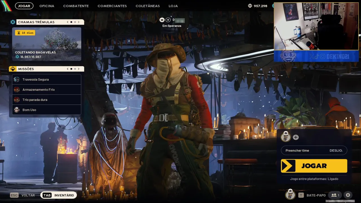Click the 957.298 coin balance
Viewport: 361px width, 203px height.
(260, 6)
